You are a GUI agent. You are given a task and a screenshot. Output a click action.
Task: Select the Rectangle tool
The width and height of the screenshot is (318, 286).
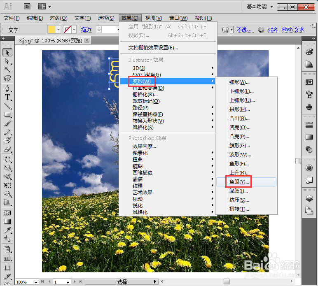pyautogui.click(x=7, y=115)
